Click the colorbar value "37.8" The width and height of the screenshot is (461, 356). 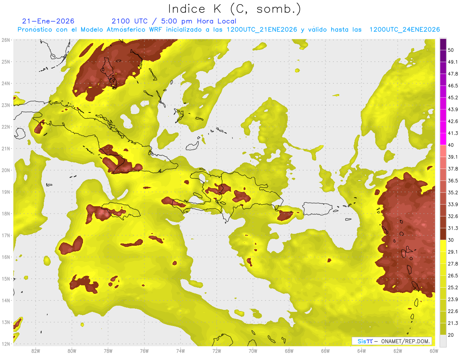click(x=453, y=169)
